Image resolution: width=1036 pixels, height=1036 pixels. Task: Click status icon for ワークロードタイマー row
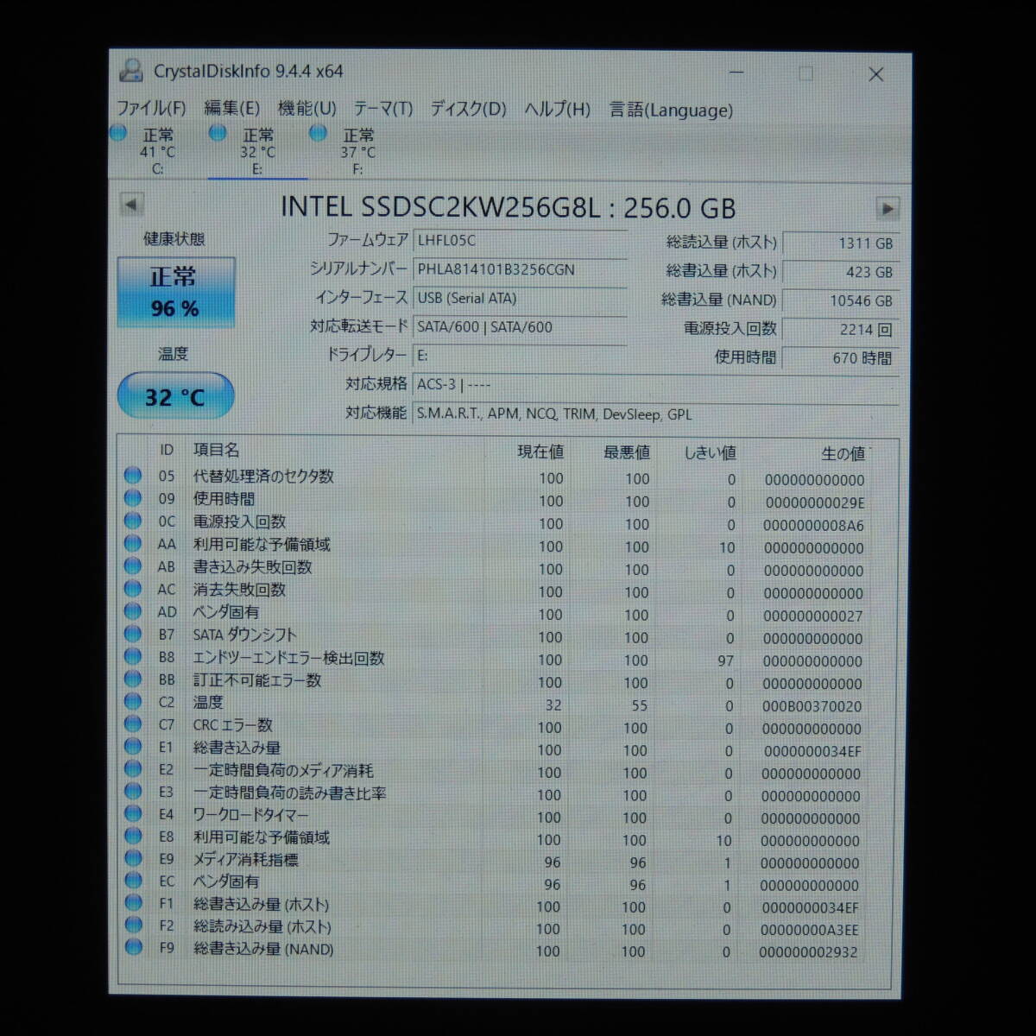click(132, 813)
